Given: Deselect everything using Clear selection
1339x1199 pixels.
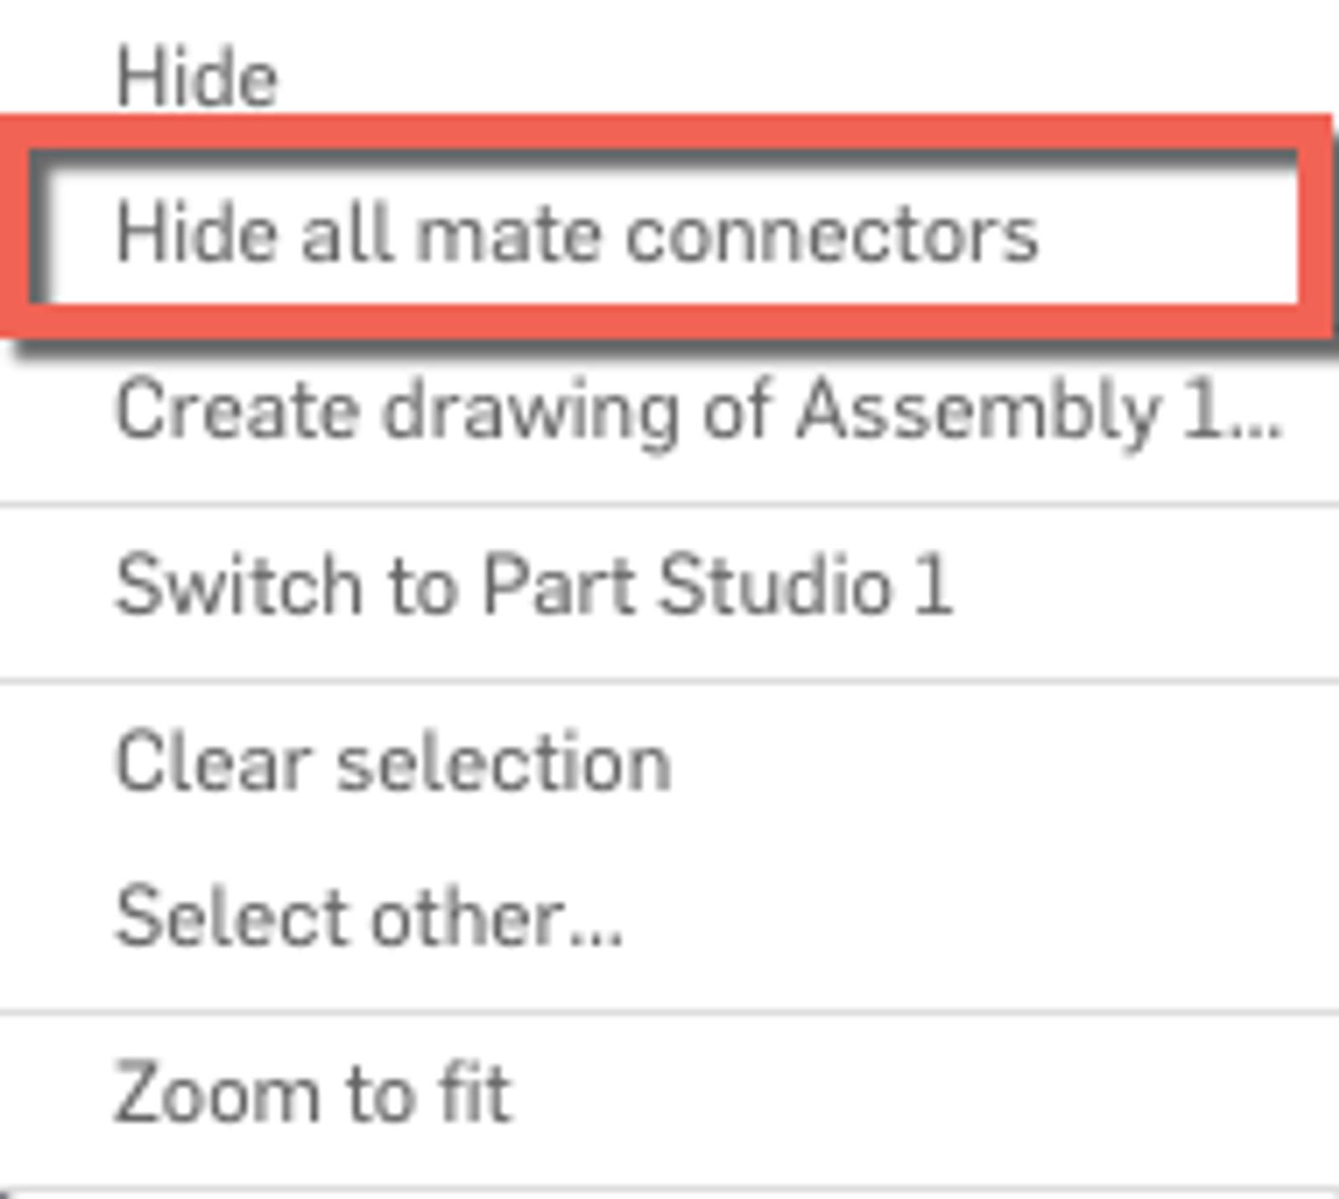Looking at the screenshot, I should tap(393, 763).
